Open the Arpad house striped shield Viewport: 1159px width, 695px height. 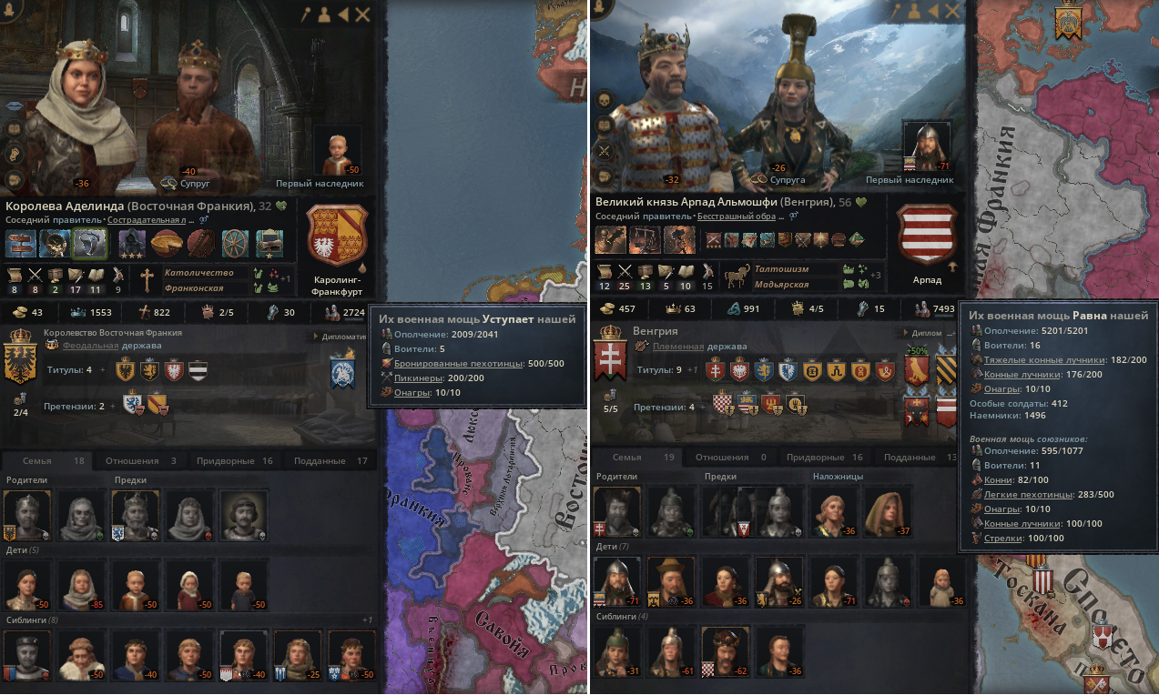pyautogui.click(x=927, y=235)
